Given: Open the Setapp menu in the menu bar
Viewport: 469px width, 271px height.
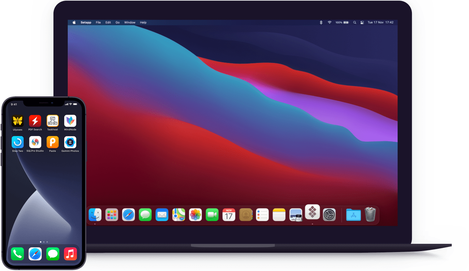Looking at the screenshot, I should pyautogui.click(x=86, y=22).
